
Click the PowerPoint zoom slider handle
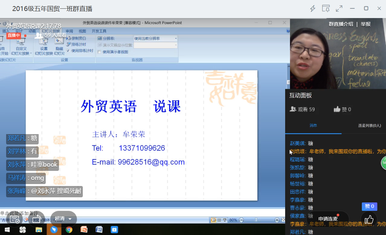coord(256,220)
